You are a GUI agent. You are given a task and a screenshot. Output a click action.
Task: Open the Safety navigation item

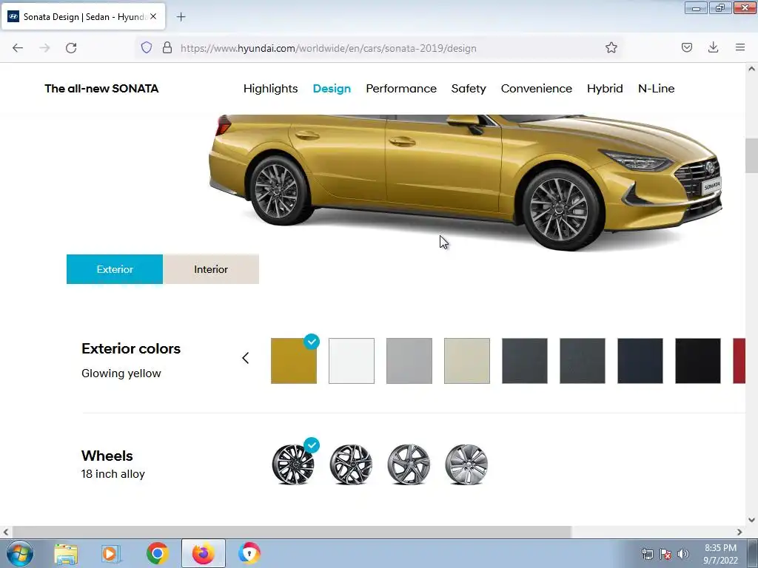pos(469,89)
